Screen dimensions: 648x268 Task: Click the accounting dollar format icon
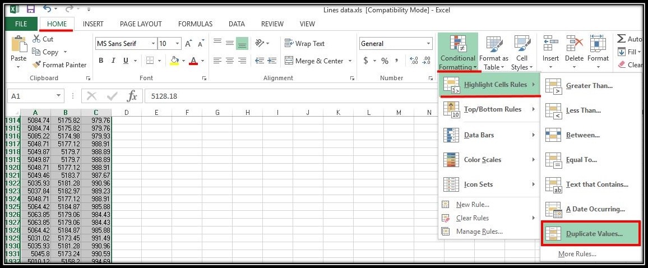pos(365,61)
